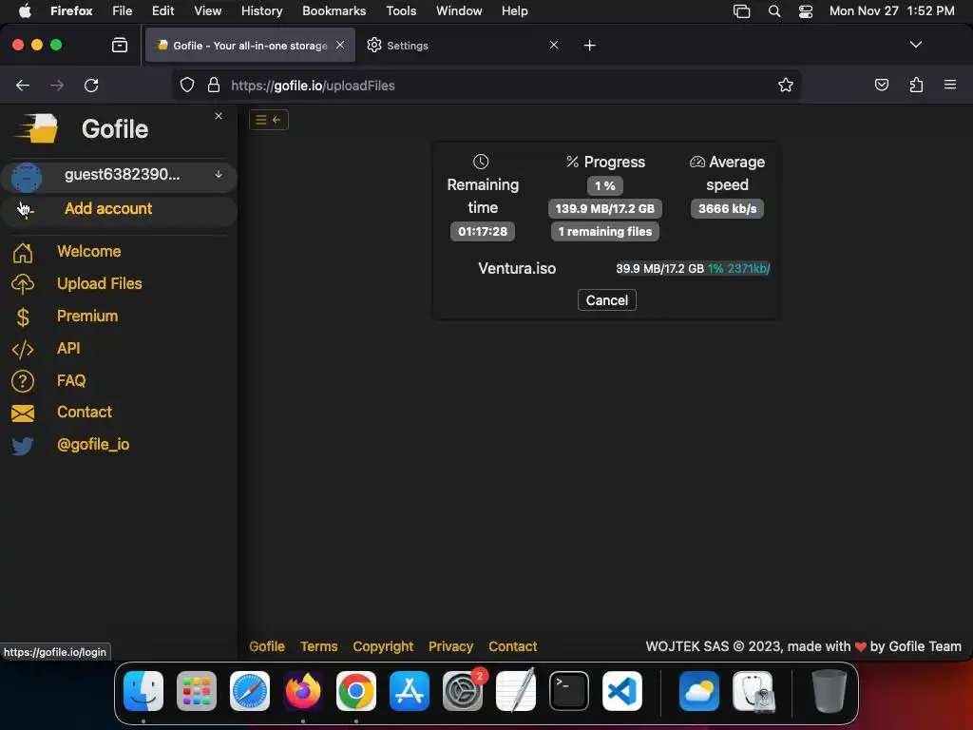Expand the list all tabs chevron
The height and width of the screenshot is (730, 973).
click(x=915, y=45)
